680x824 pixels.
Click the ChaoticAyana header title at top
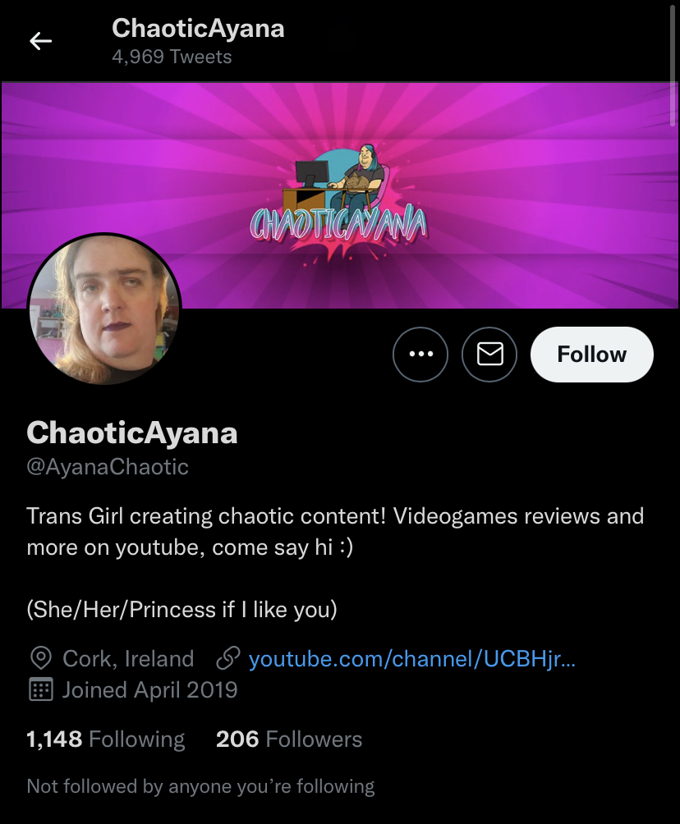click(198, 29)
